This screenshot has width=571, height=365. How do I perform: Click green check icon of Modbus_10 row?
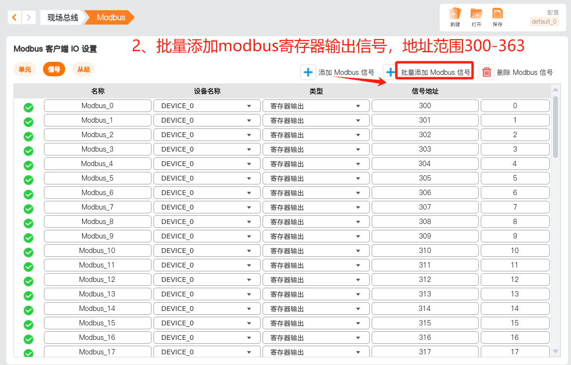[x=28, y=253]
